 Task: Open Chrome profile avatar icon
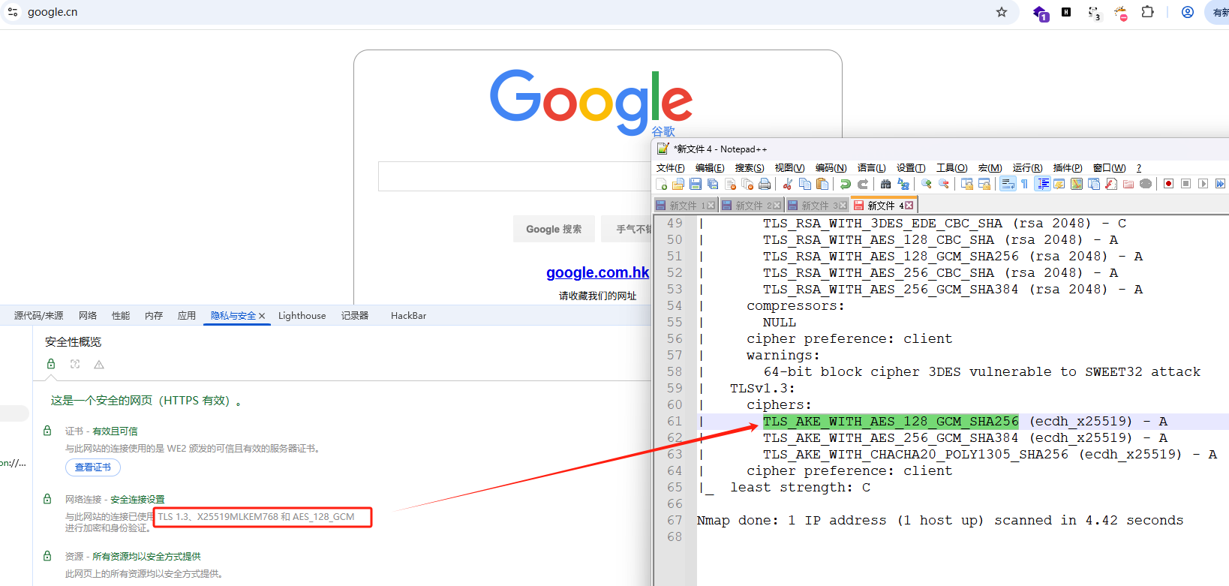click(x=1188, y=12)
